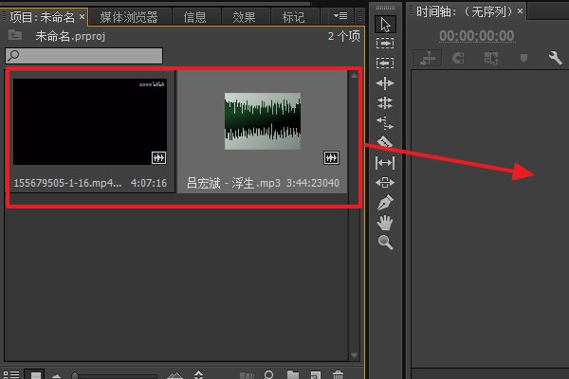Open the project panel flyout menu
The height and width of the screenshot is (379, 569).
(340, 16)
